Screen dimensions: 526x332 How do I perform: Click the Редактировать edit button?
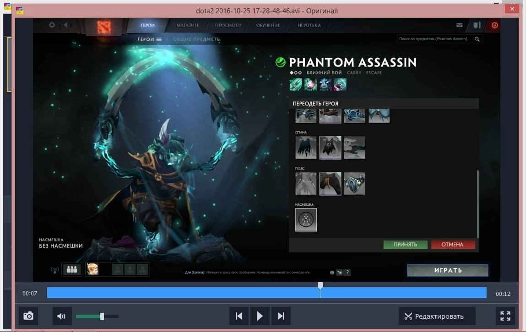click(x=437, y=316)
